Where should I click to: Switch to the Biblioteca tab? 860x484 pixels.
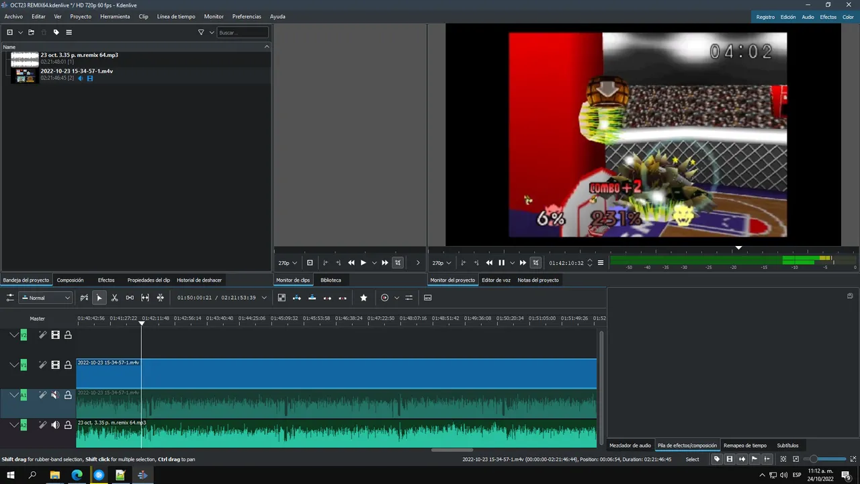click(331, 280)
